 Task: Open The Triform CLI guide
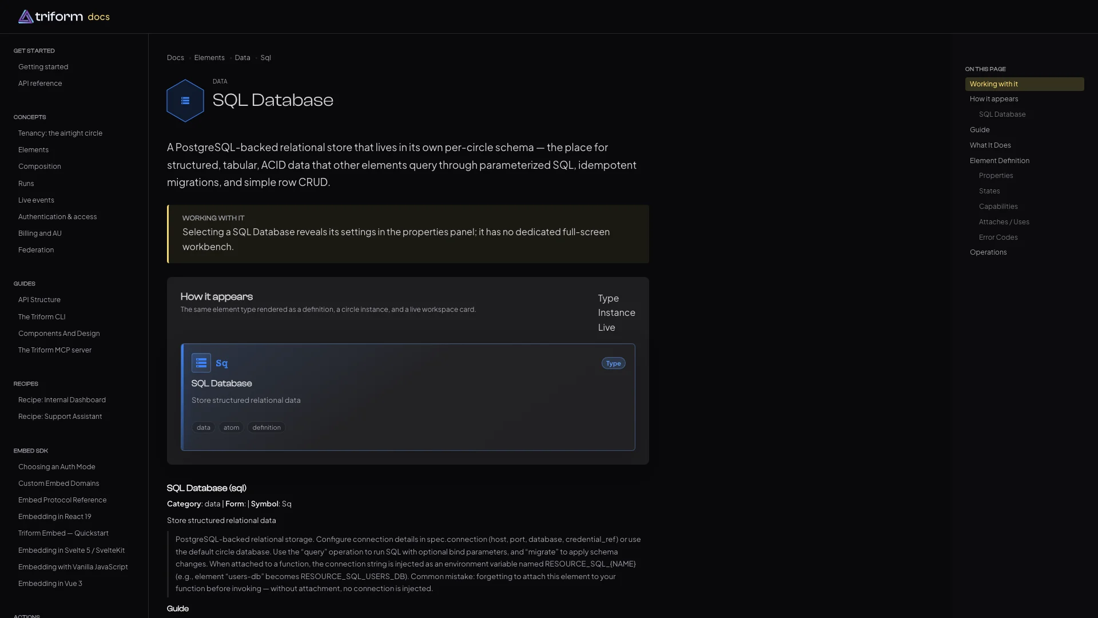(x=42, y=317)
